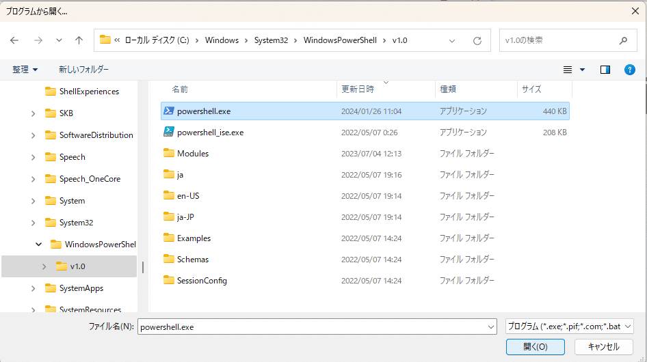Sort by 更新日時 column header
Image resolution: width=647 pixels, height=362 pixels.
pos(358,89)
